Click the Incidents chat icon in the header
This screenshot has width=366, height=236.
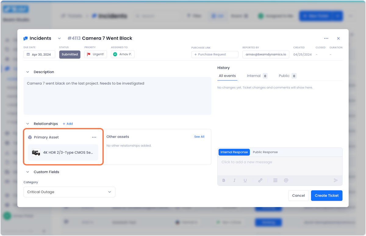coord(26,38)
